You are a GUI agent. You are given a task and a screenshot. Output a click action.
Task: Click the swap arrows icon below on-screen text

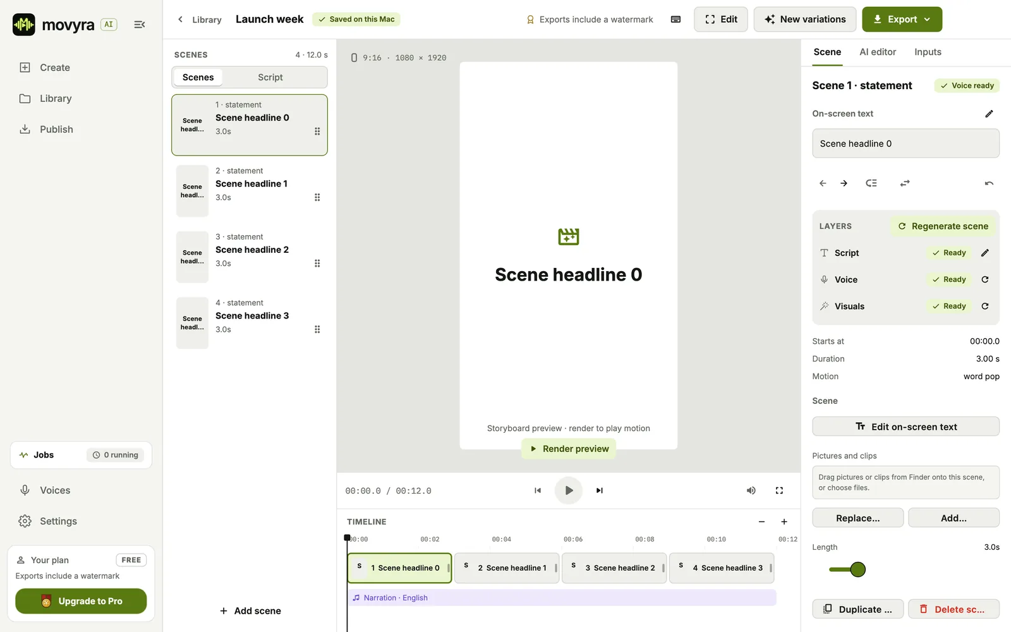click(x=905, y=183)
